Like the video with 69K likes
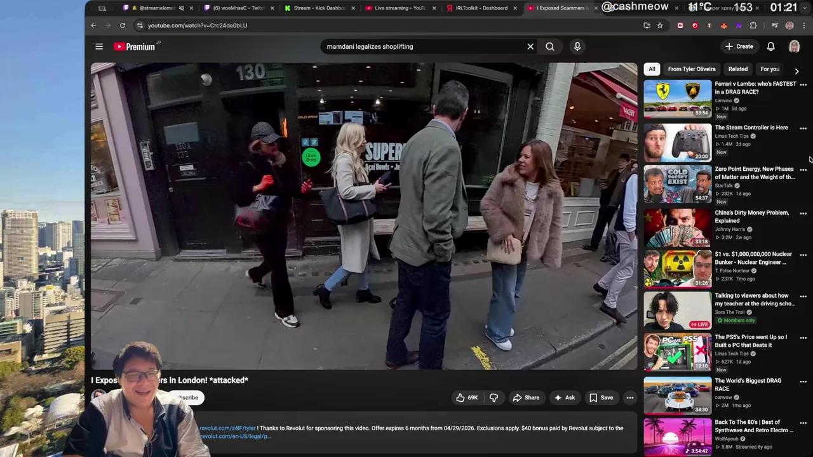This screenshot has width=813, height=457. pyautogui.click(x=467, y=398)
